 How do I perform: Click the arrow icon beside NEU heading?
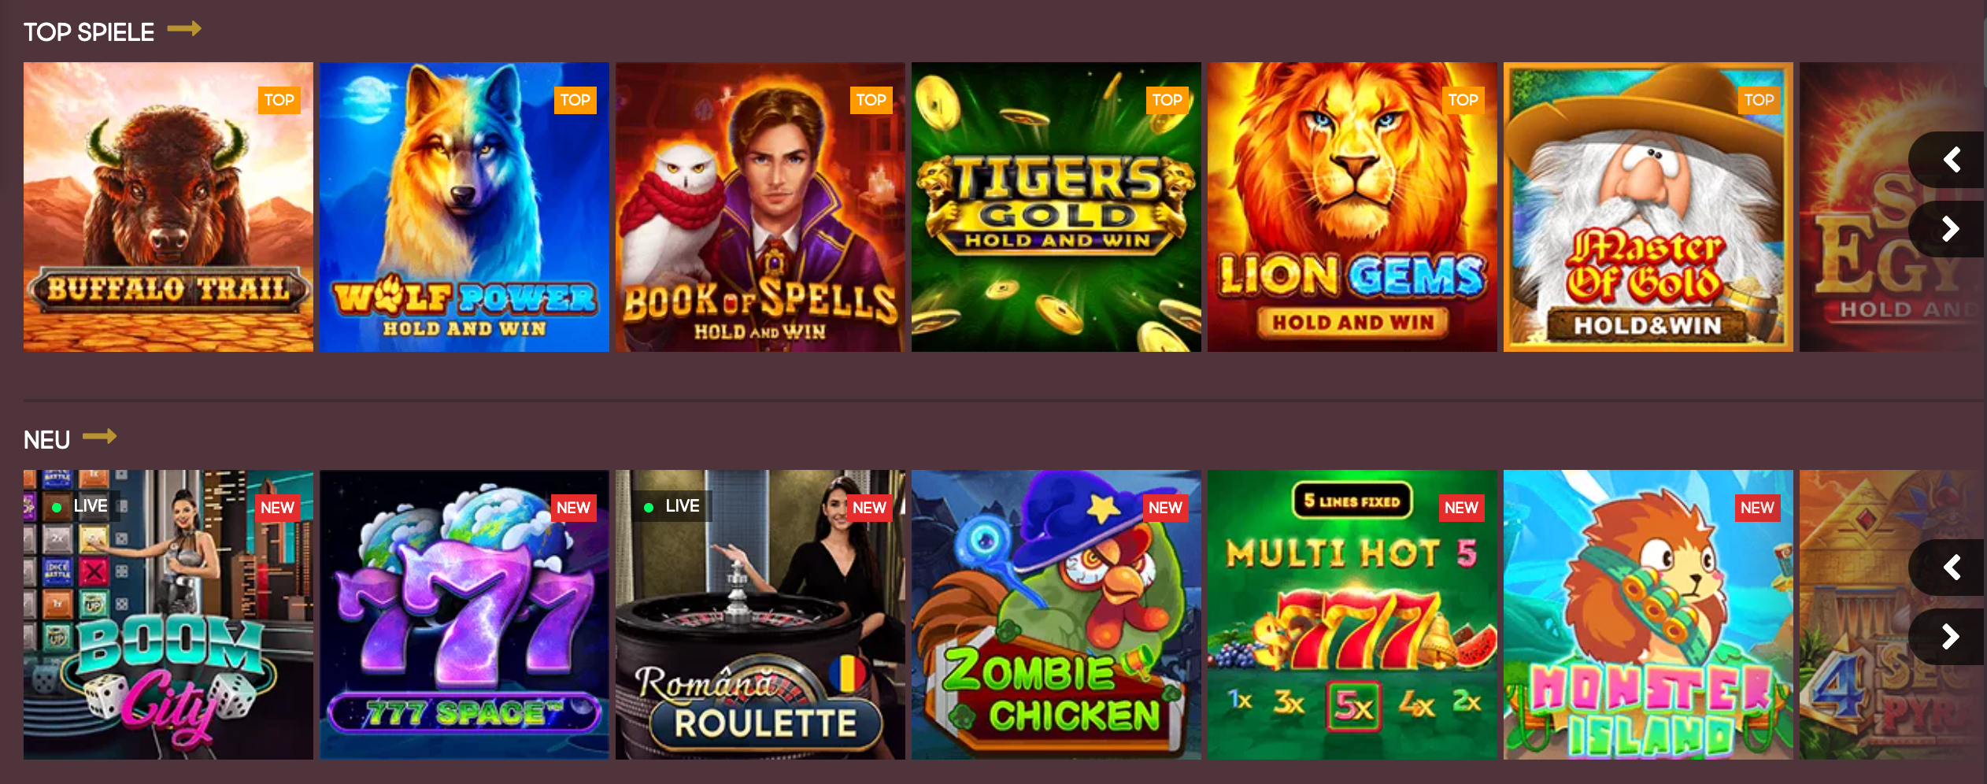click(x=100, y=437)
